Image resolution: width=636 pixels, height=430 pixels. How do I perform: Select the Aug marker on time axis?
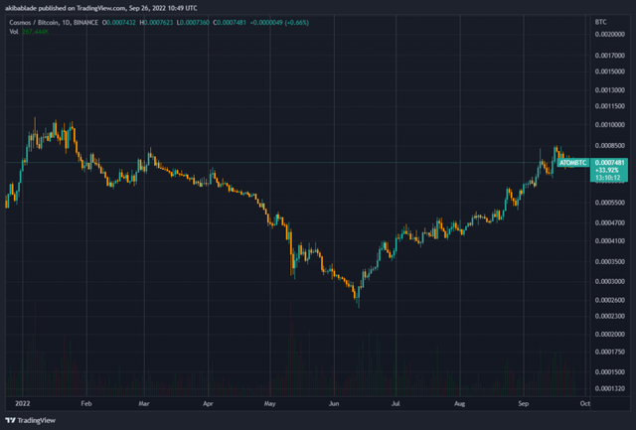click(x=460, y=404)
